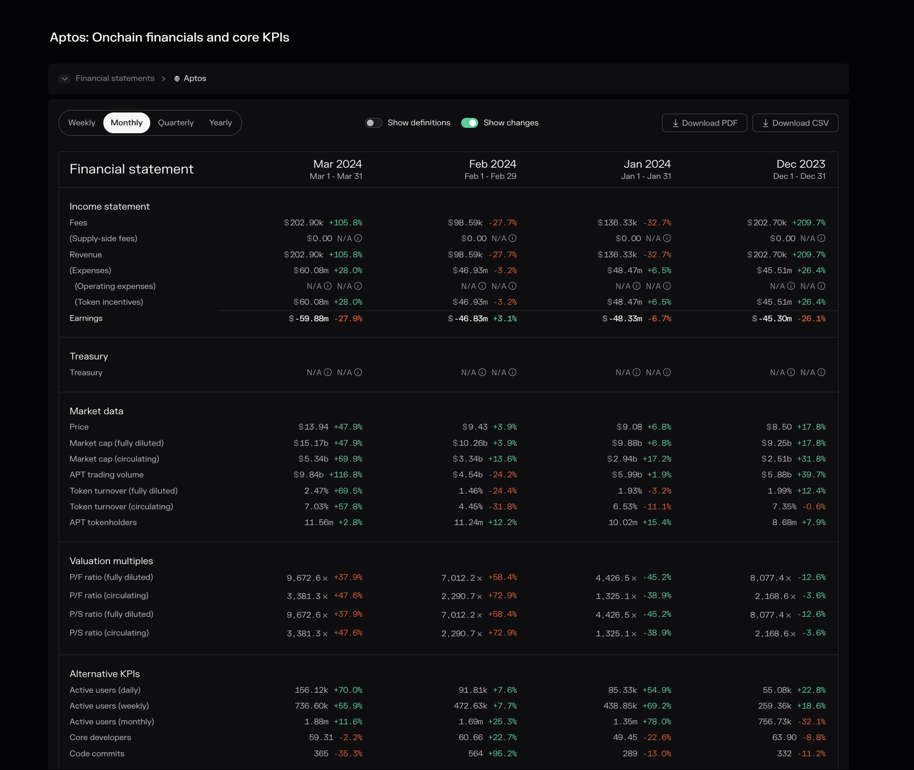Click info icon beside Jan 2024 Treasury value N/A
Image resolution: width=914 pixels, height=770 pixels.
[x=636, y=372]
